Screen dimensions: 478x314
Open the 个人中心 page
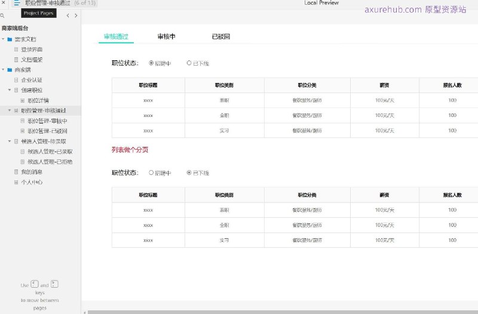(32, 182)
